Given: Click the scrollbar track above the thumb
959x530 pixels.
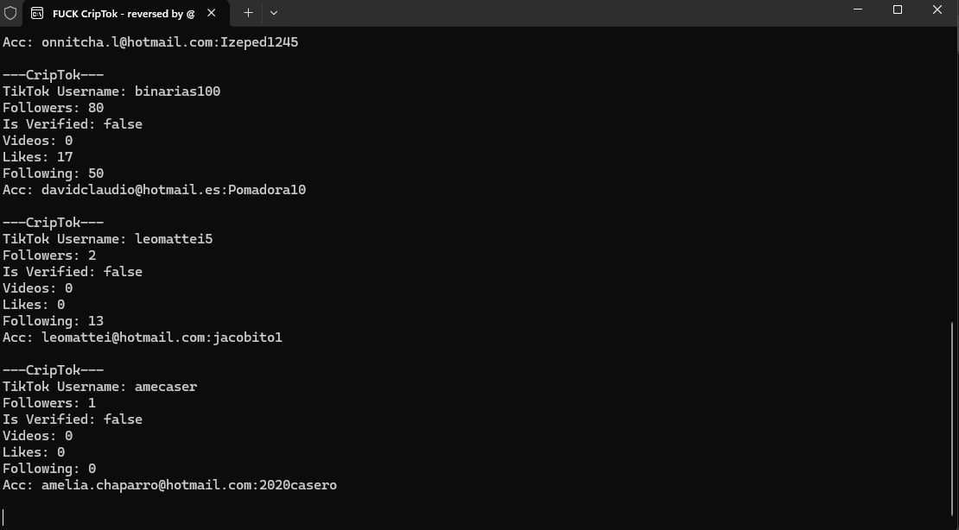Looking at the screenshot, I should (x=953, y=173).
